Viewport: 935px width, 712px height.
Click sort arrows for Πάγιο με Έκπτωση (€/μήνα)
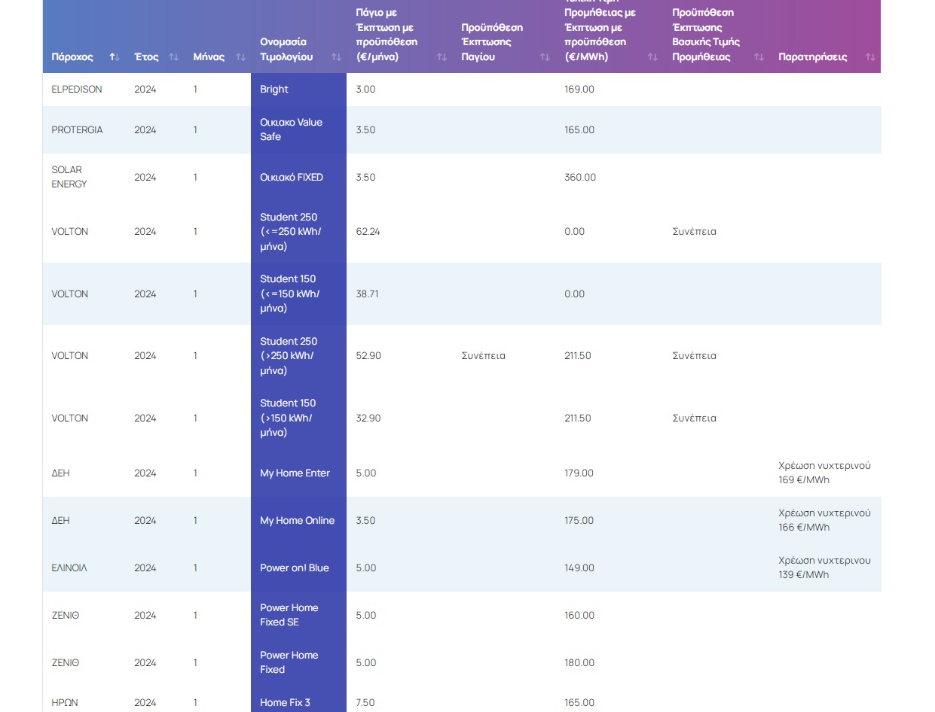point(442,57)
